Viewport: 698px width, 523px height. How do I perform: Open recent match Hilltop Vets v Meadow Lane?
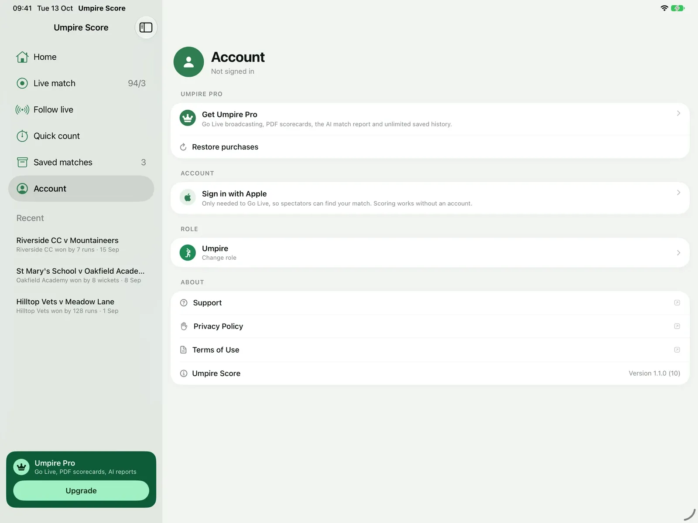[81, 306]
